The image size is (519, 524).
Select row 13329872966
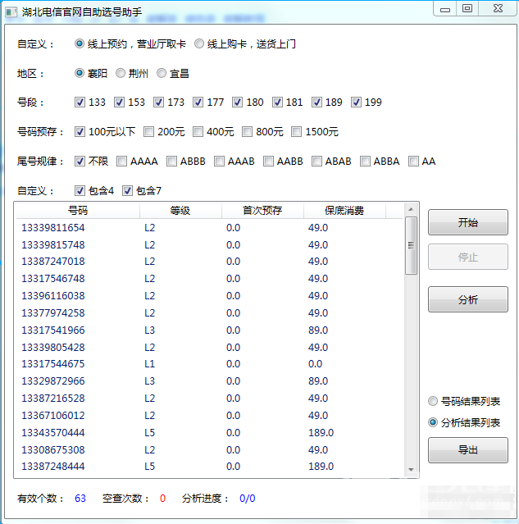tap(209, 381)
